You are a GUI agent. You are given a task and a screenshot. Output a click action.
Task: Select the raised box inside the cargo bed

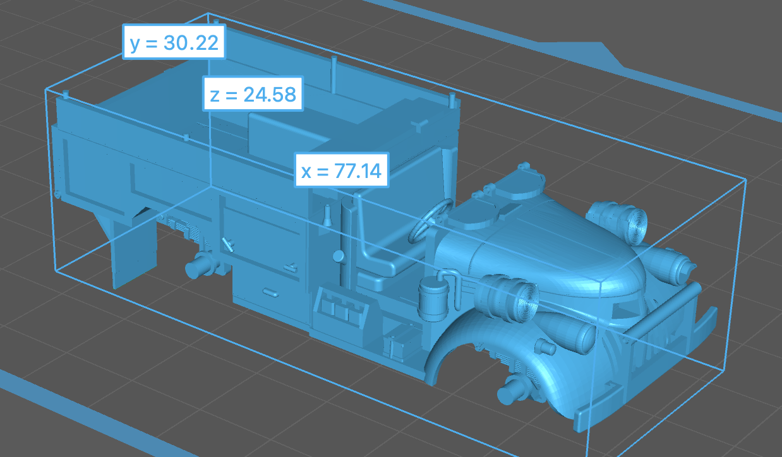pyautogui.click(x=284, y=134)
